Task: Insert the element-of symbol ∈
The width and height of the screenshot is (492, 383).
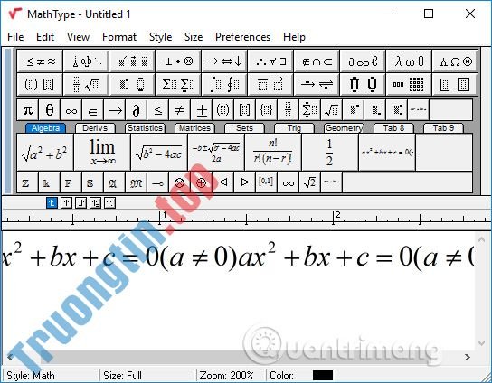Action: pyautogui.click(x=92, y=110)
